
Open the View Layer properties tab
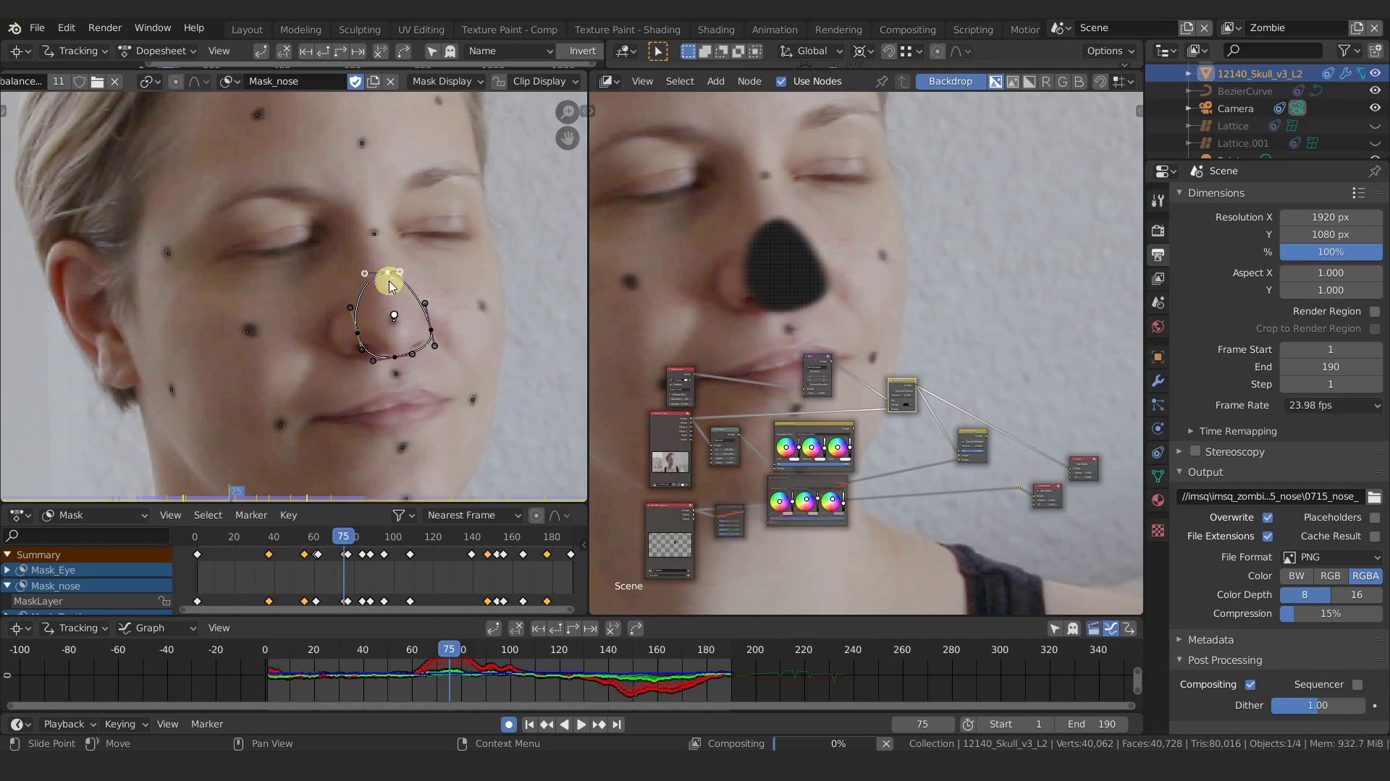click(x=1158, y=278)
